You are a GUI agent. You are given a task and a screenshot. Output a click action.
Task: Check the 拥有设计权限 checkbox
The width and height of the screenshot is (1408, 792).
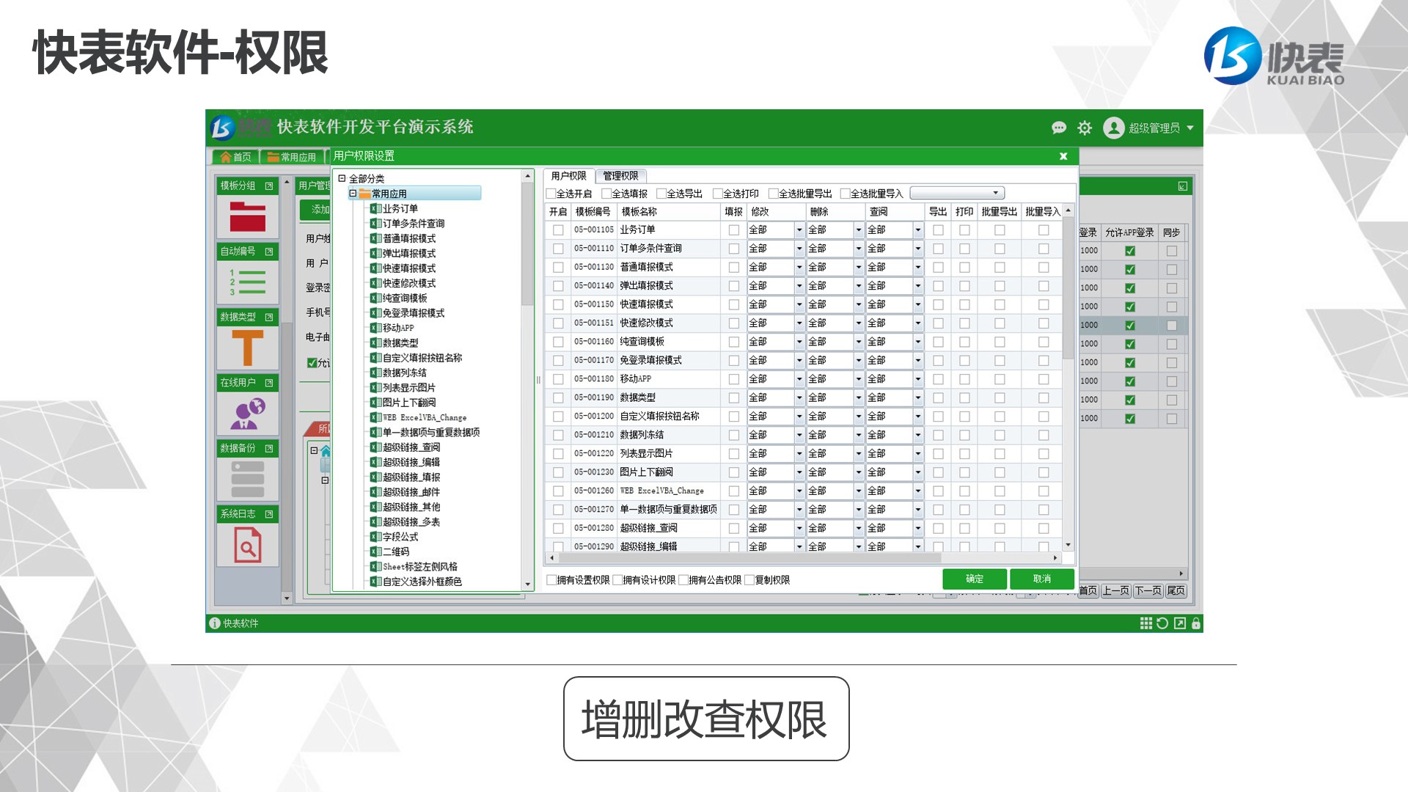617,580
